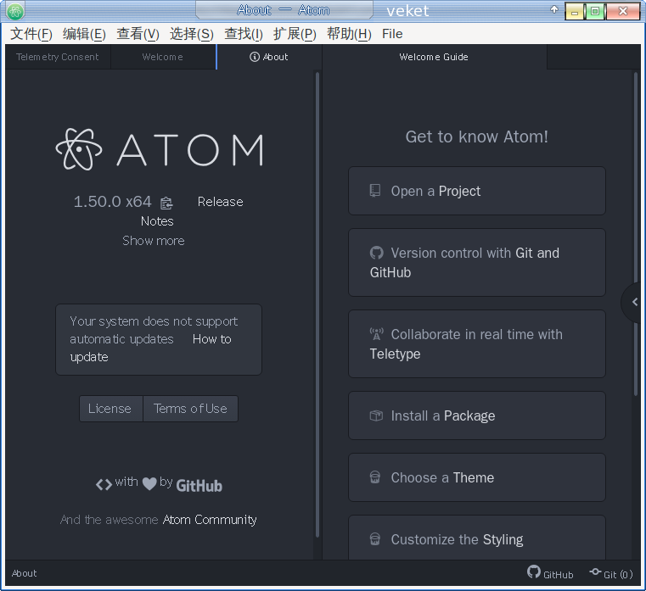Viewport: 646px width, 591px height.
Task: Click Show more under the version number
Action: pos(154,241)
